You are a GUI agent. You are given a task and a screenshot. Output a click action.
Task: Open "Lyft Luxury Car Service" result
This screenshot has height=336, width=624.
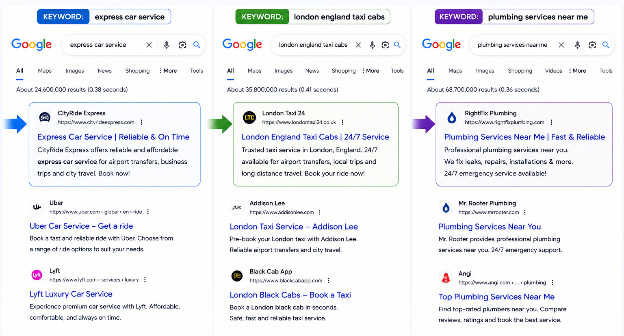(71, 294)
